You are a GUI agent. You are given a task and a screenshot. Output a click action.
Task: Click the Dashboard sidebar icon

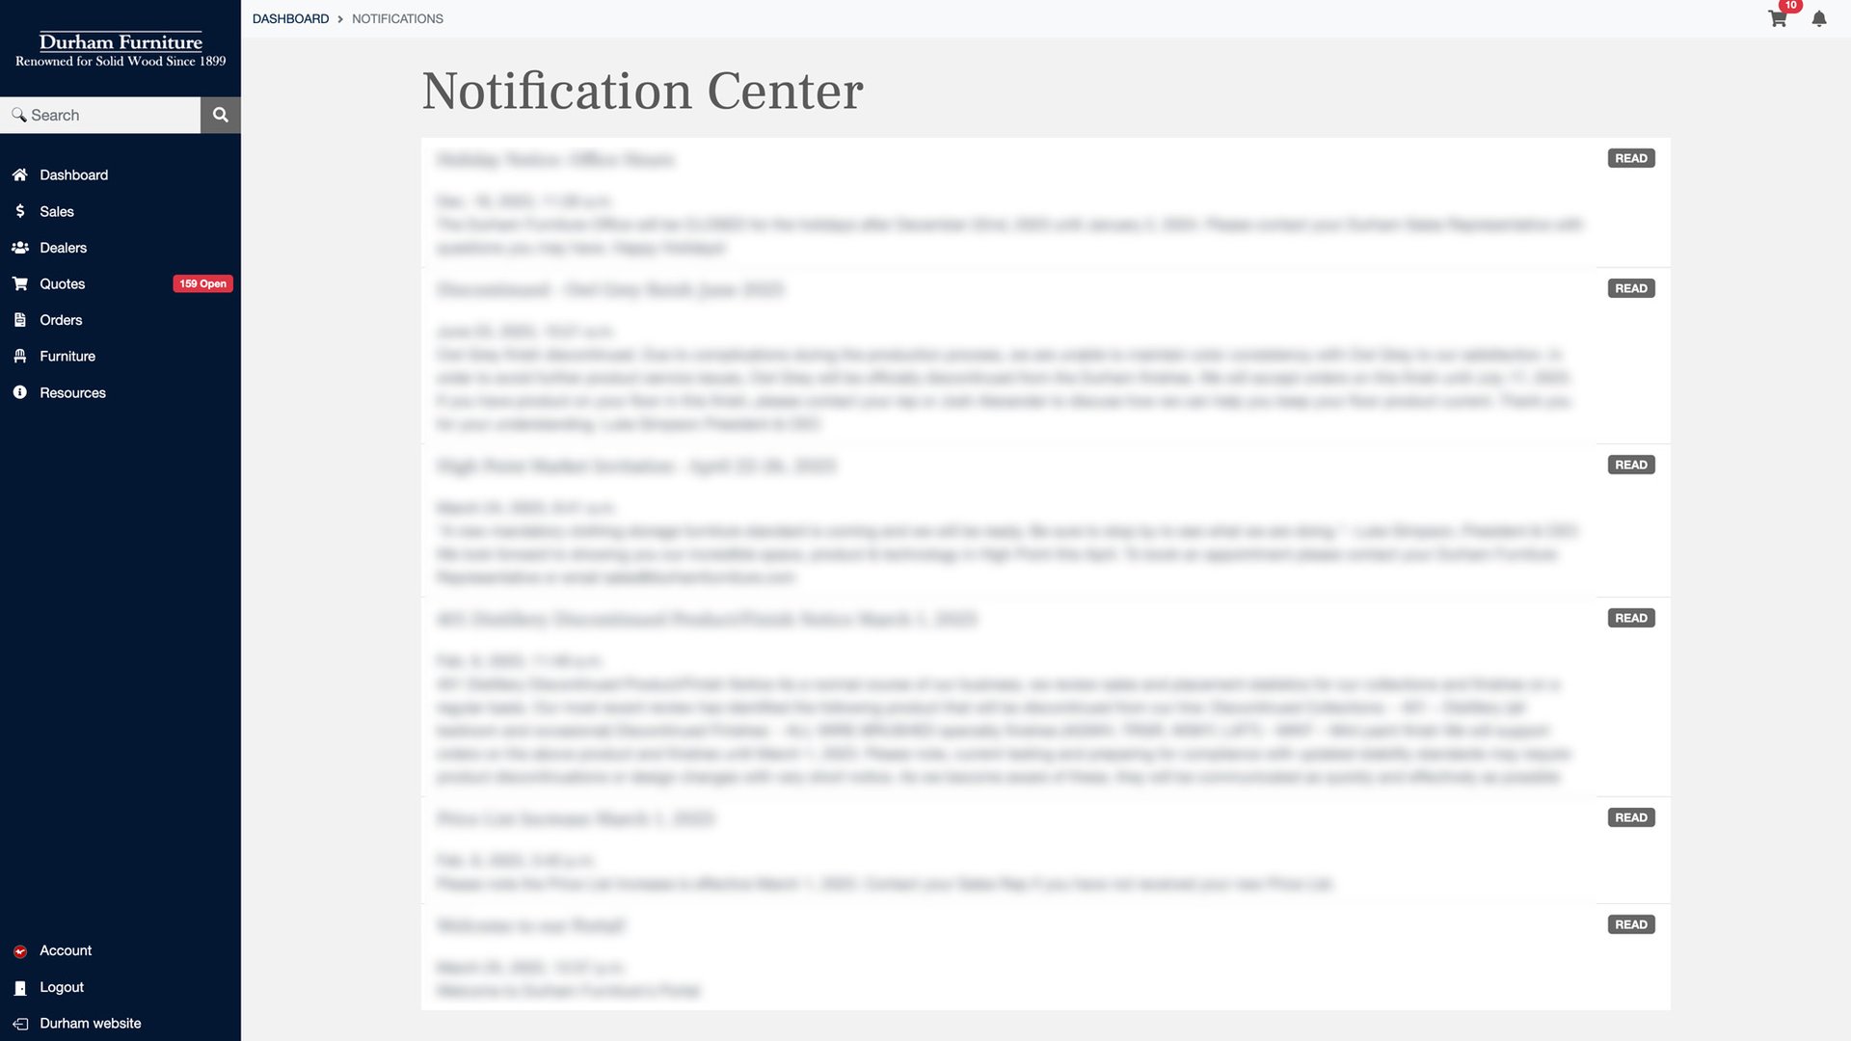pos(19,175)
